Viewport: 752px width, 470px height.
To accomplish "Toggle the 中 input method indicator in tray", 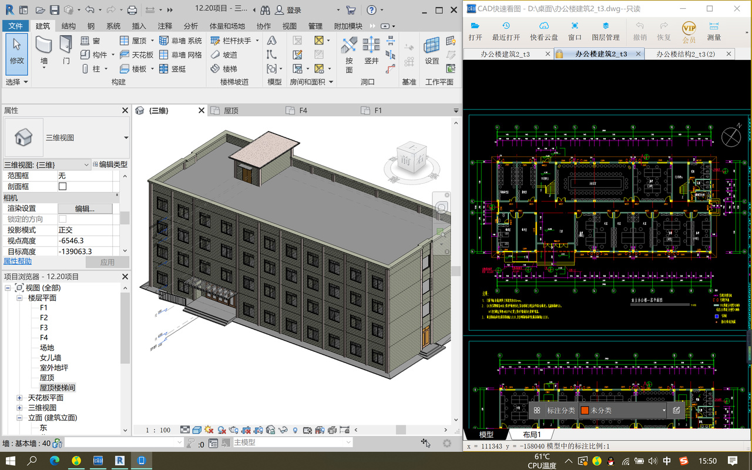I will (667, 461).
